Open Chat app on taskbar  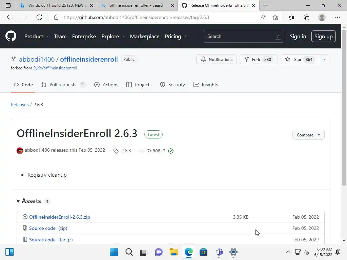tap(159, 252)
